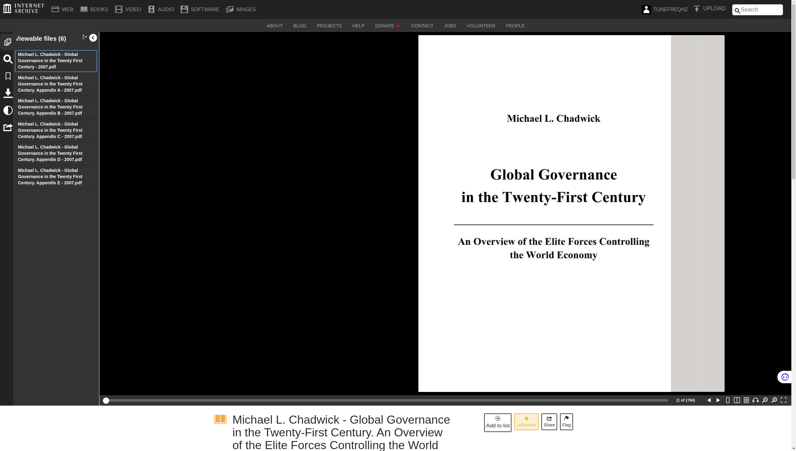
Task: Open the IMAGES media menu
Action: point(241,9)
